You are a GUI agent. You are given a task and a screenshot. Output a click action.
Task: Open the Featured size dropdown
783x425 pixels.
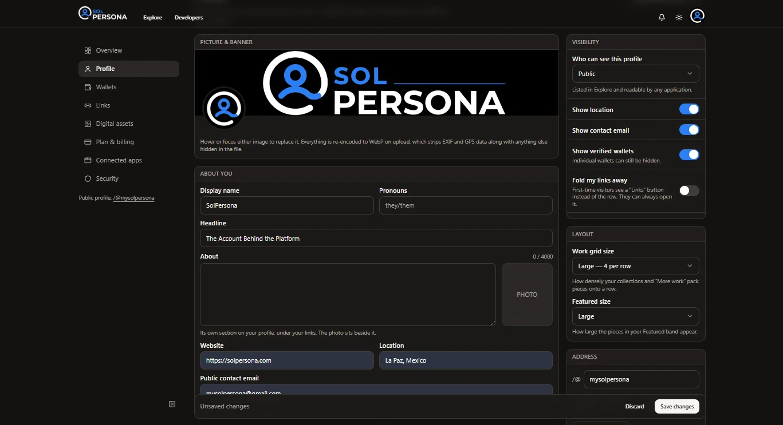pyautogui.click(x=635, y=316)
